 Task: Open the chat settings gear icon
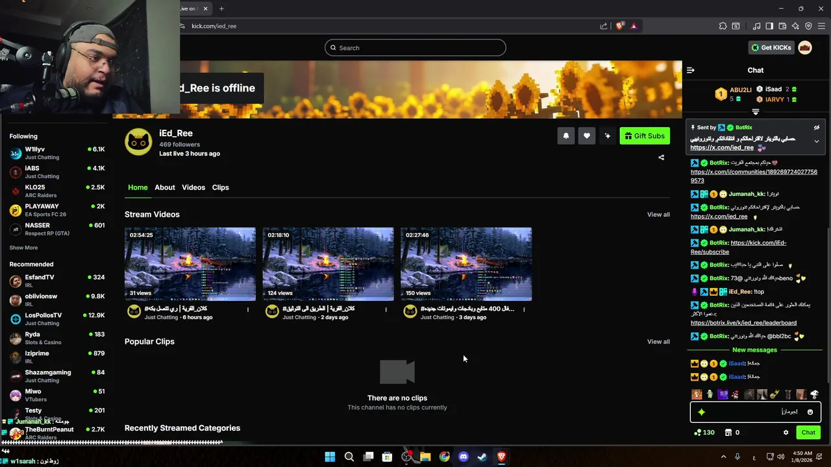[x=786, y=433]
